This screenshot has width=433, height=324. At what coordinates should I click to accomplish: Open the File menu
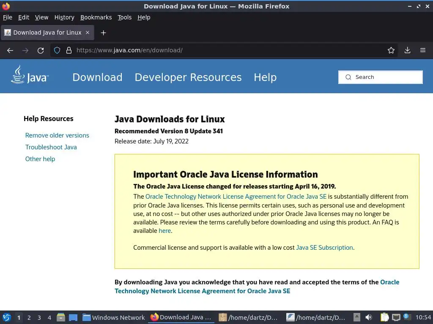[8, 17]
